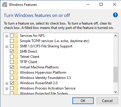Viewport: 121px width, 107px height.
Task: Select Windows Process Activation Service label
Action: (x=48, y=88)
